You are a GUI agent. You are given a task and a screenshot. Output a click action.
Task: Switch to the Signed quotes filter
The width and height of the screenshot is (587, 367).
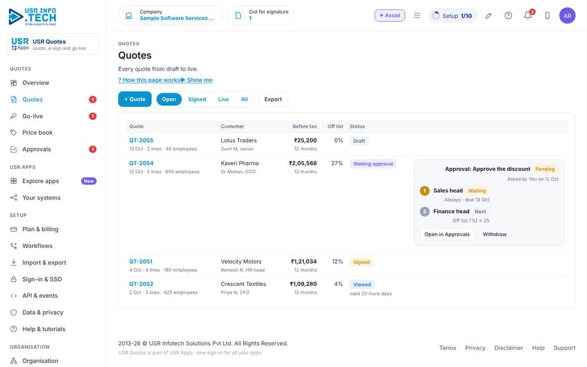pos(197,99)
